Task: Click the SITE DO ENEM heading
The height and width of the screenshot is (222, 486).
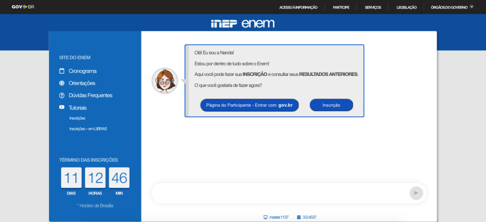Action: tap(75, 57)
